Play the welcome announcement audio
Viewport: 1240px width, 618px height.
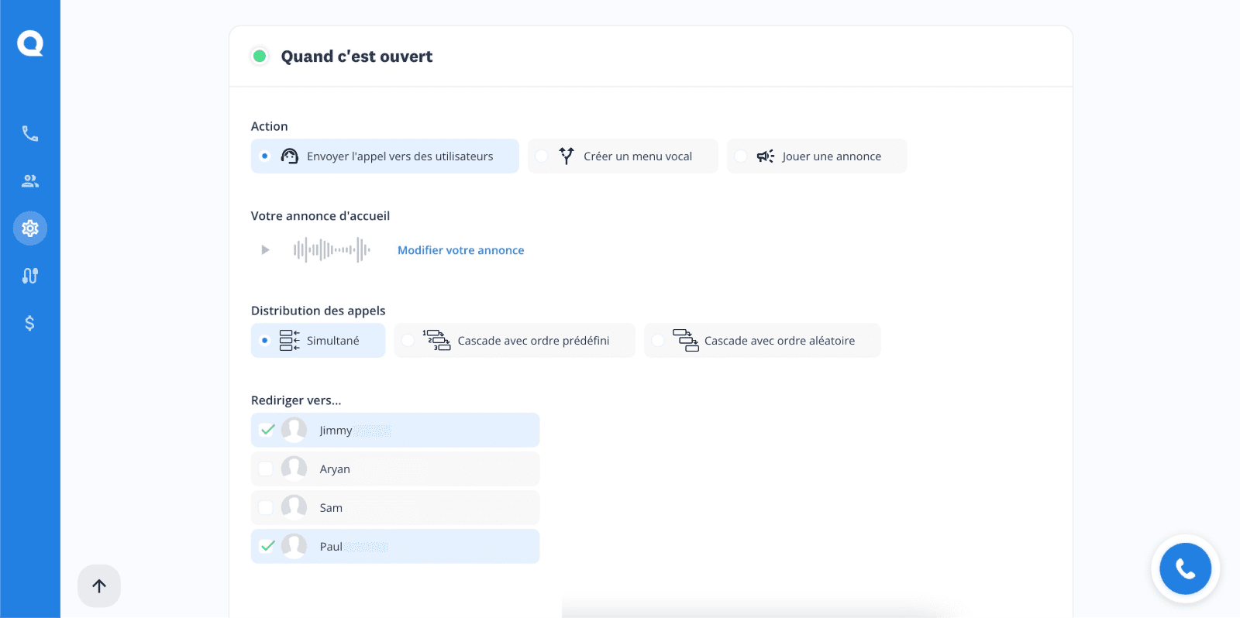click(265, 250)
